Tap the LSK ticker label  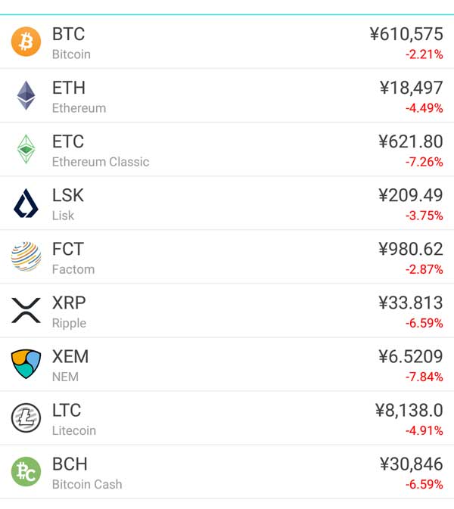pos(68,195)
